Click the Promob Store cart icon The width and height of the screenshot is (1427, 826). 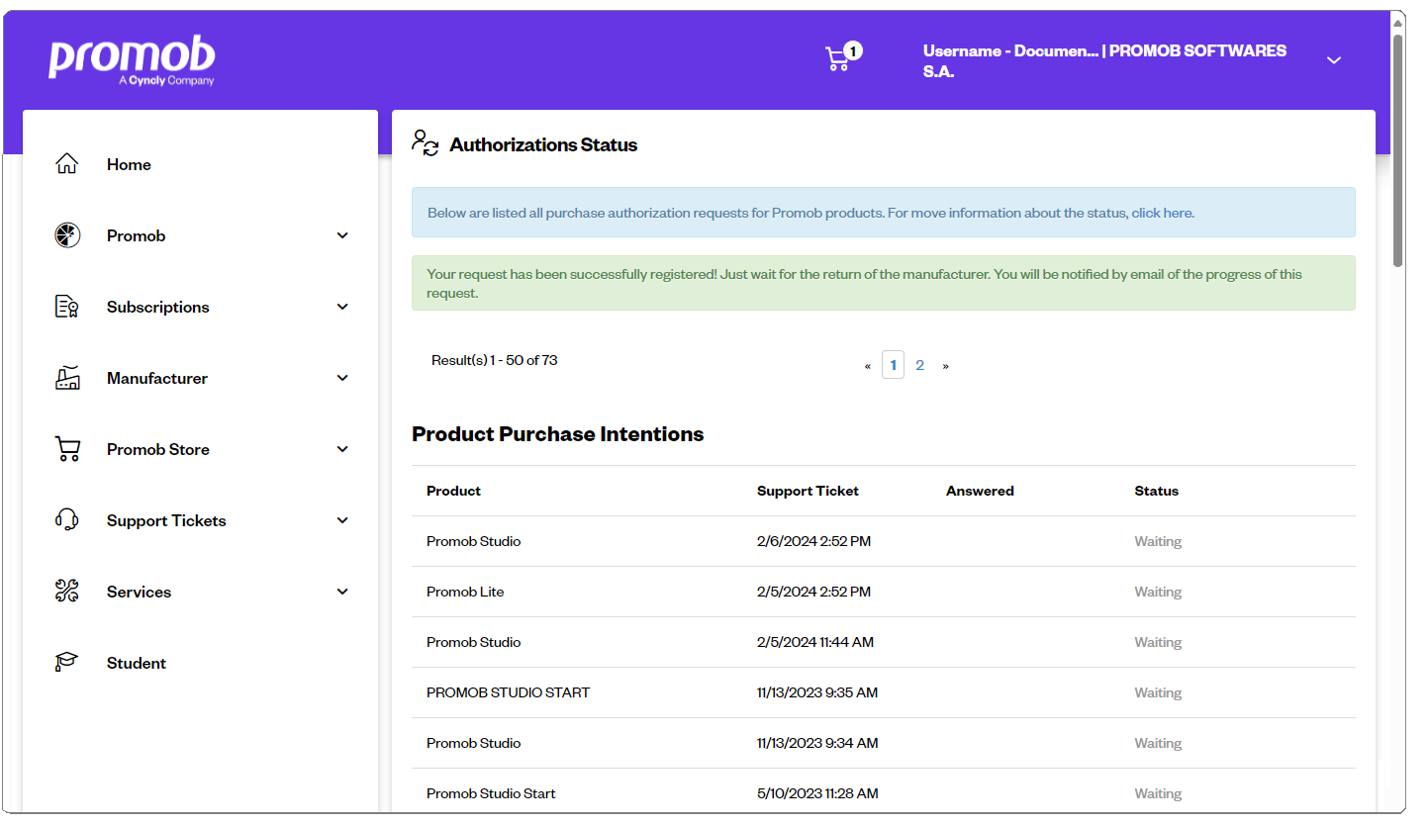(66, 449)
